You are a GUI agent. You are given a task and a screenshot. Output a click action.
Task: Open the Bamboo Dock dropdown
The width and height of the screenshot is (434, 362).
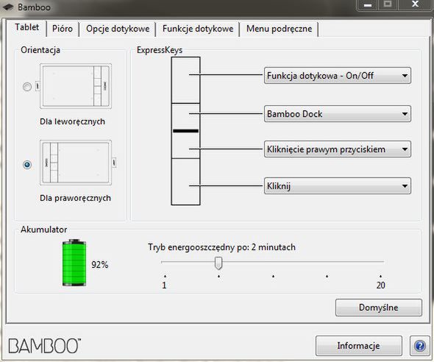tap(338, 114)
